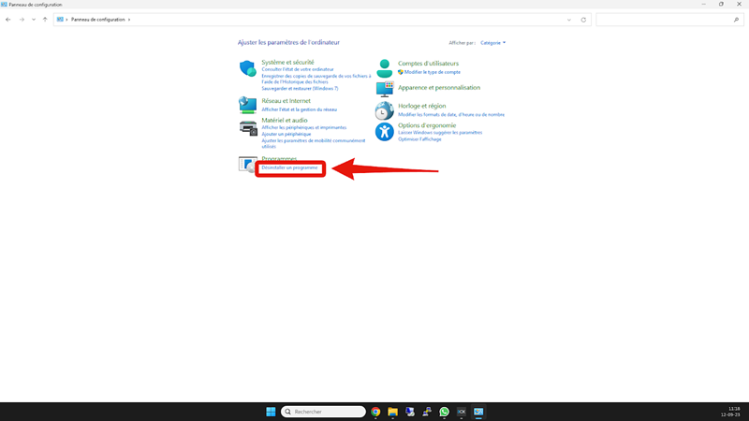The image size is (749, 421).
Task: Open the Matériel et audio printer icon
Action: pos(248,128)
